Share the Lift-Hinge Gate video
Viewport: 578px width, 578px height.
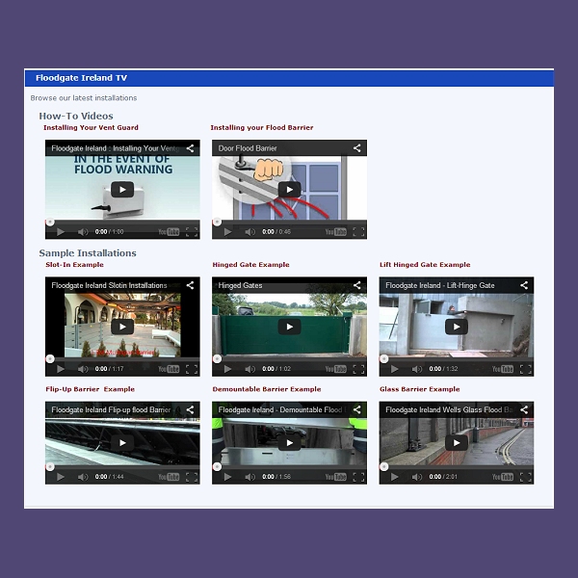tap(524, 285)
